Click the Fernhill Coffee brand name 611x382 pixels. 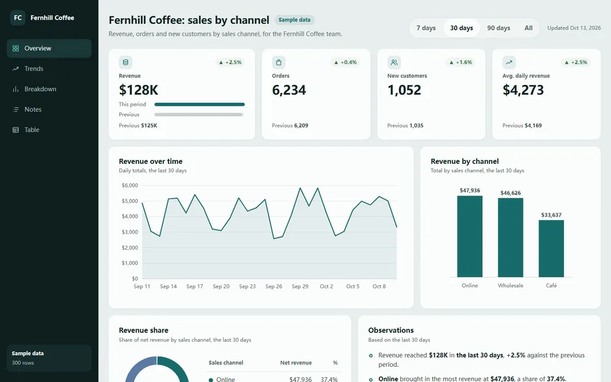(x=52, y=18)
